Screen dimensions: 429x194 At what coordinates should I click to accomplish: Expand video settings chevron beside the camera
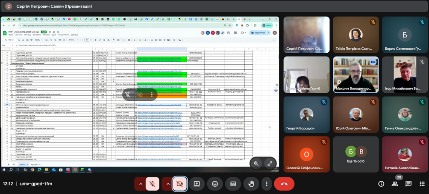[x=167, y=184]
